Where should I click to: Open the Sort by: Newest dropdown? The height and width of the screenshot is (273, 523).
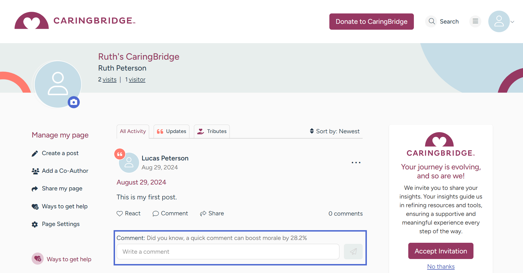(x=335, y=131)
